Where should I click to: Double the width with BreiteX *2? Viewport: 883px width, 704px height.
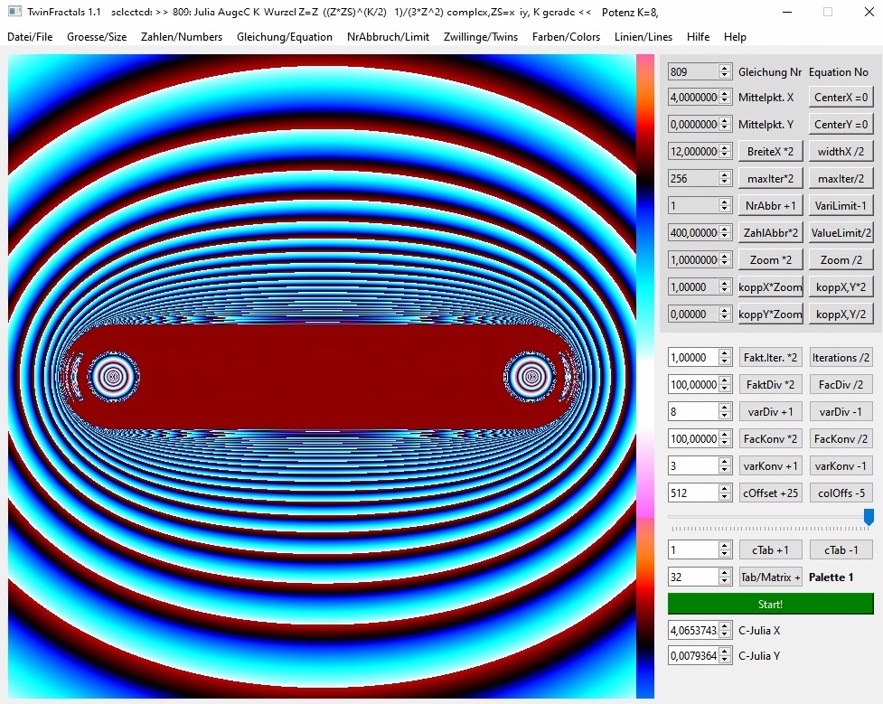click(x=770, y=152)
